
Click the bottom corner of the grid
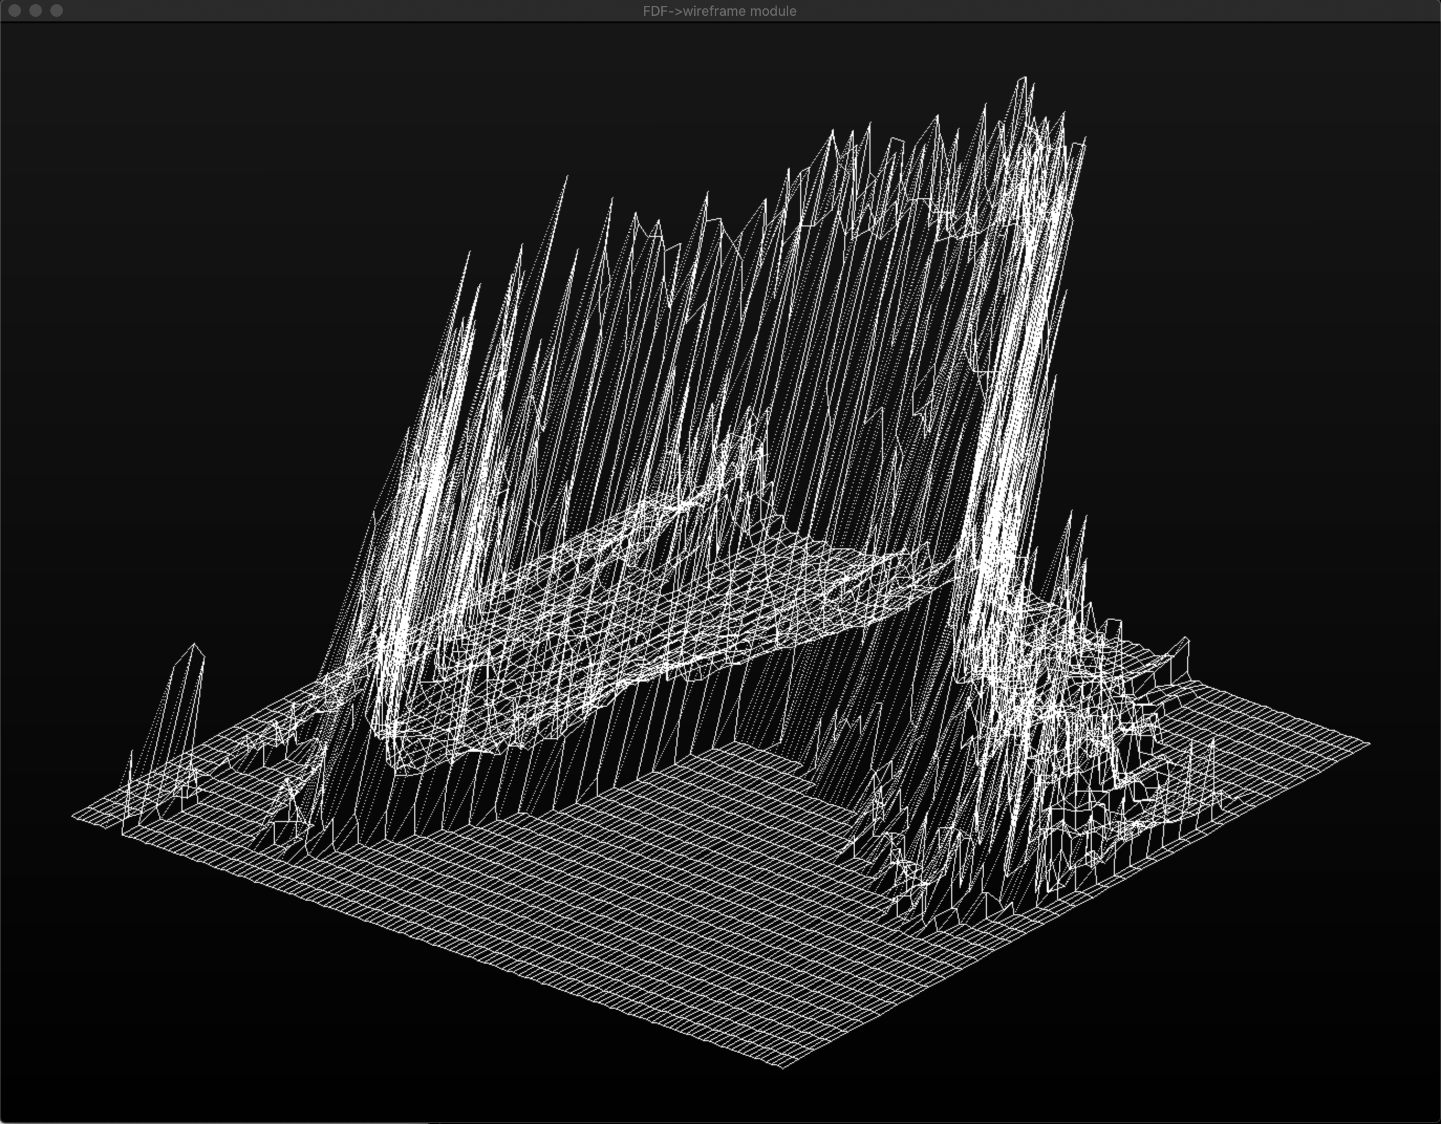782,1067
